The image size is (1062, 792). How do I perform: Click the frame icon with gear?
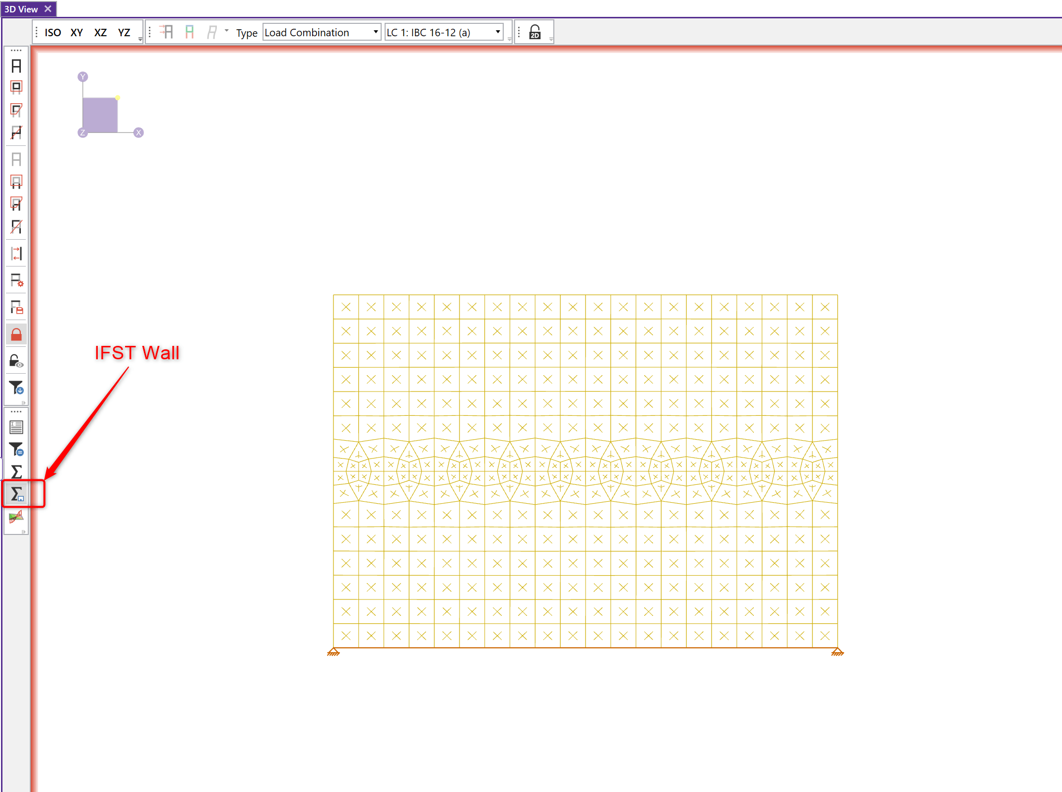pos(16,280)
